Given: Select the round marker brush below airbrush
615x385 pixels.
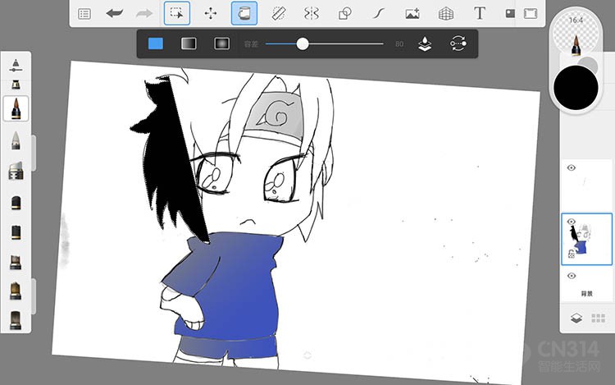Looking at the screenshot, I should (x=16, y=203).
